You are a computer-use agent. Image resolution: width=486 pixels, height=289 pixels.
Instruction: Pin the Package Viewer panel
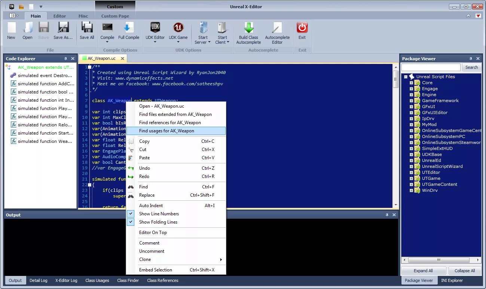(x=471, y=59)
